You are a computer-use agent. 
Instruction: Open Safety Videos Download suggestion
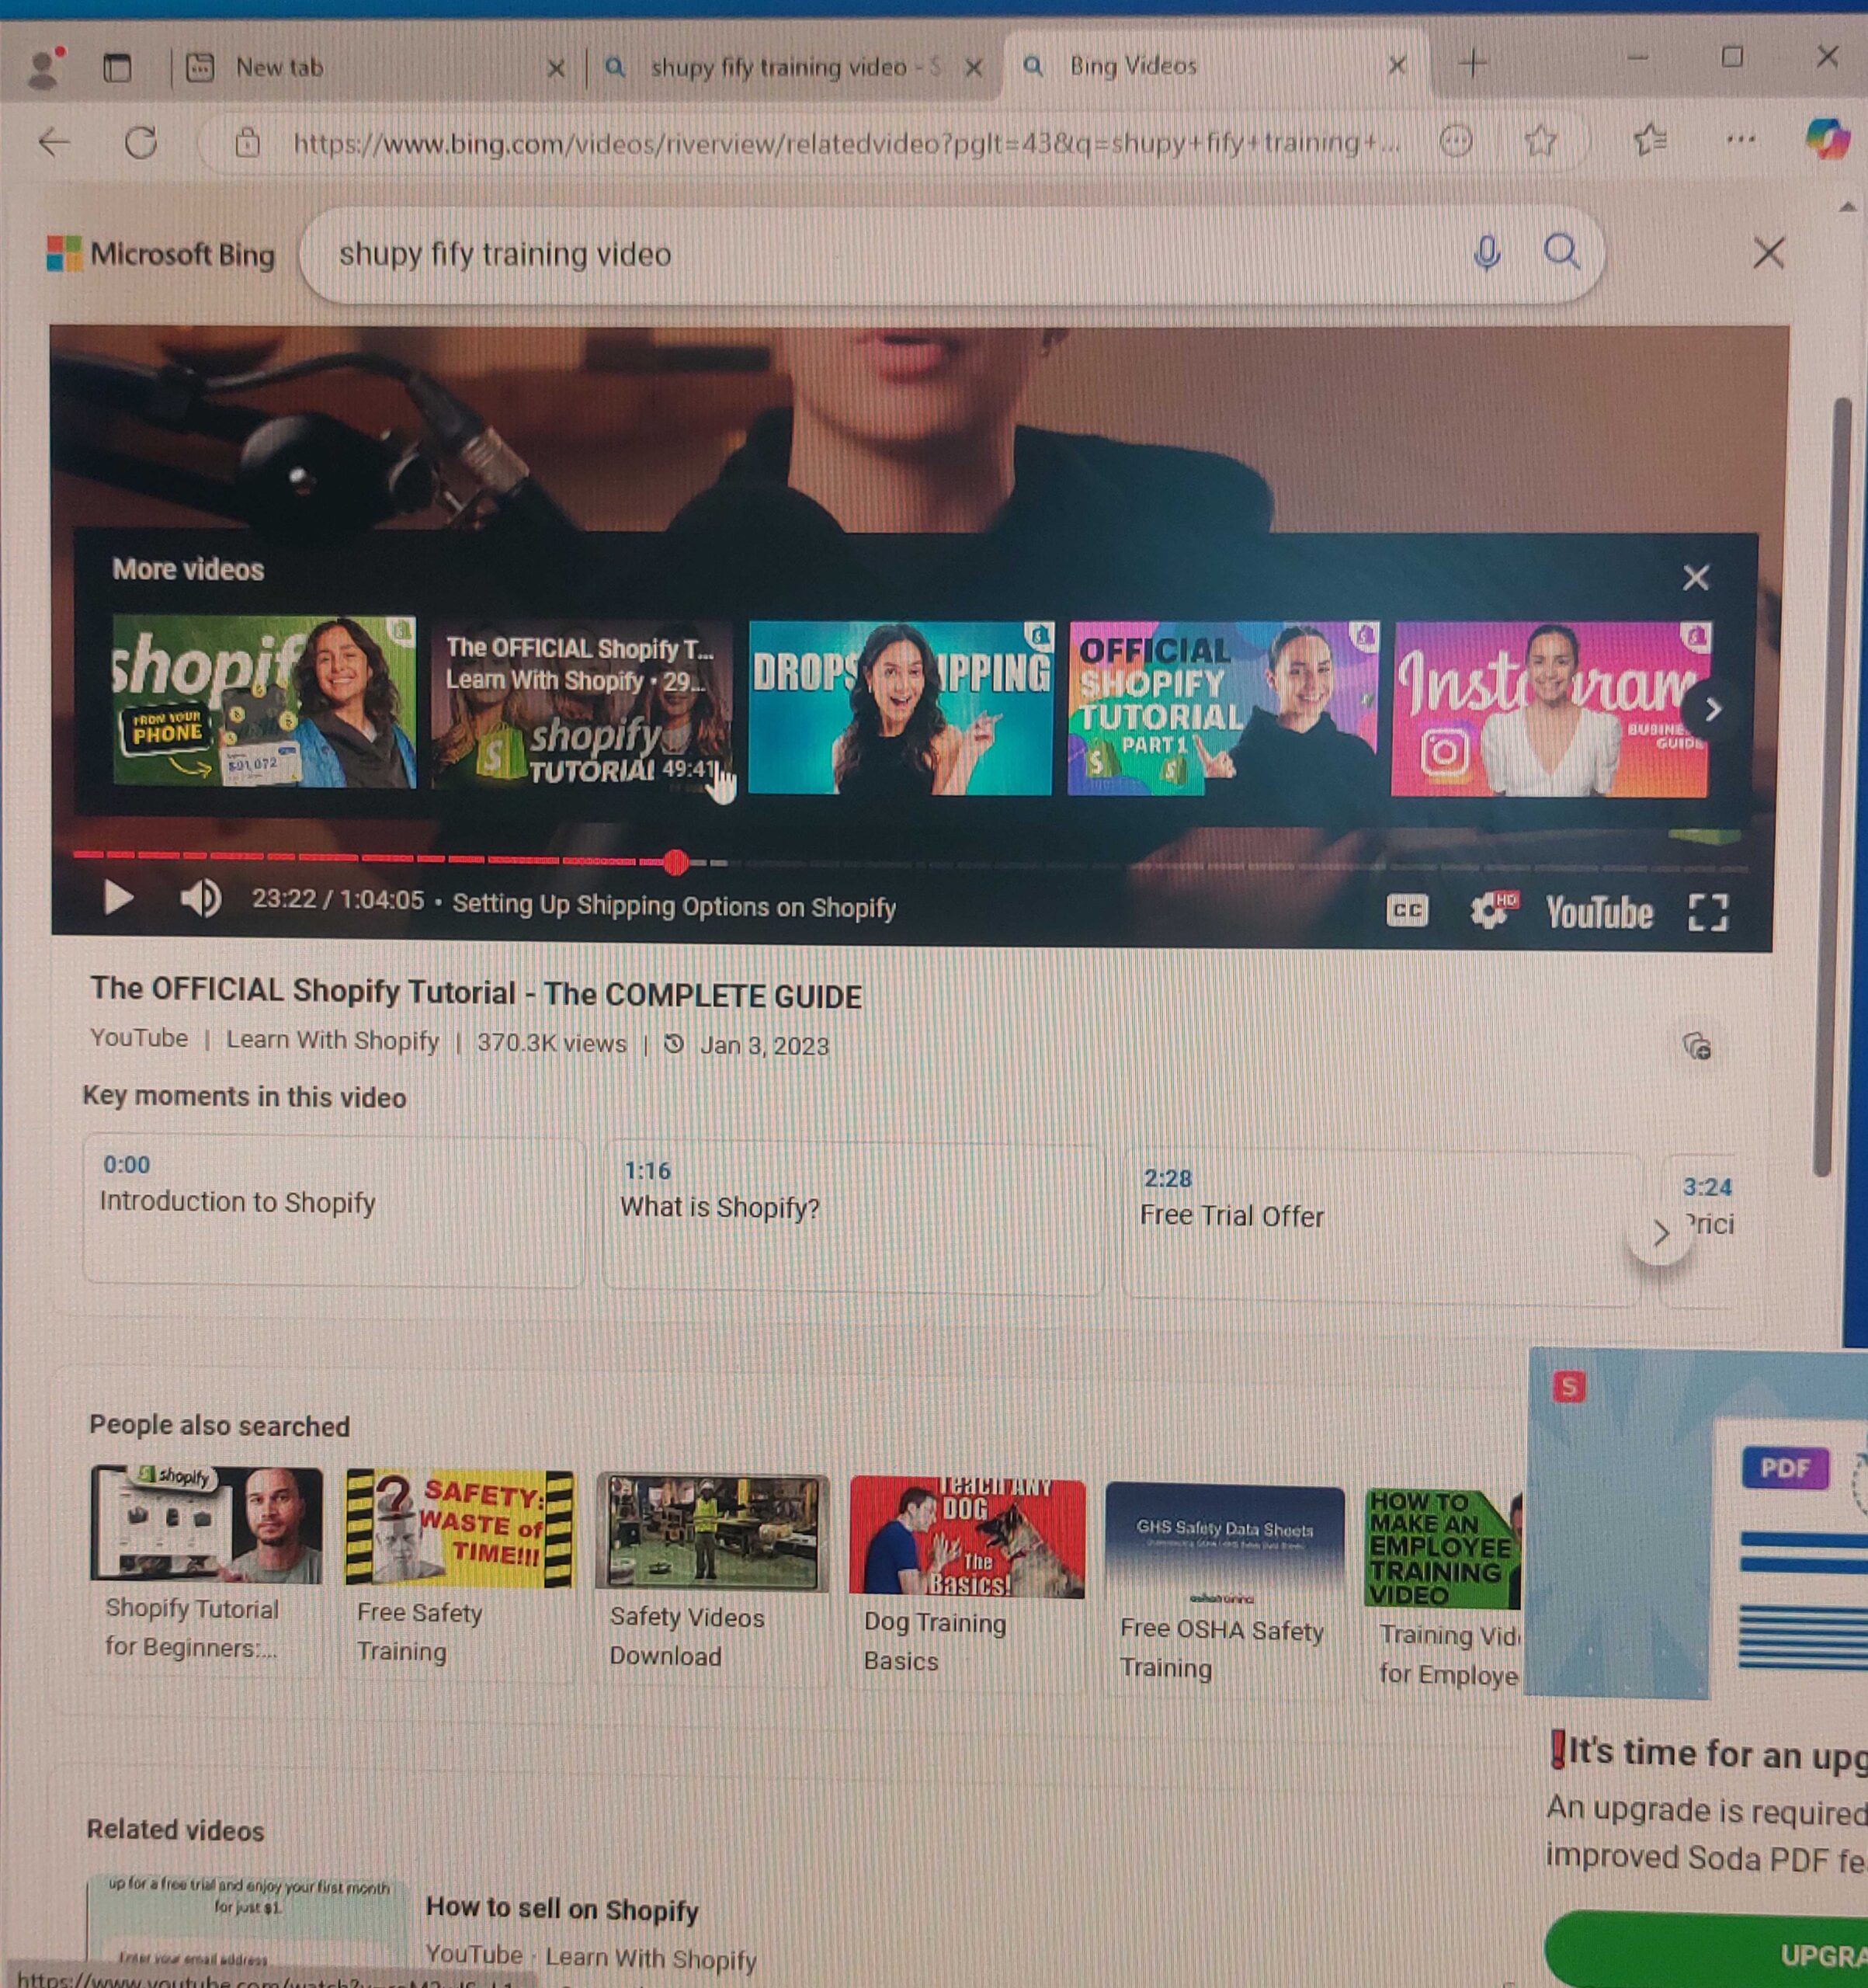(712, 1576)
